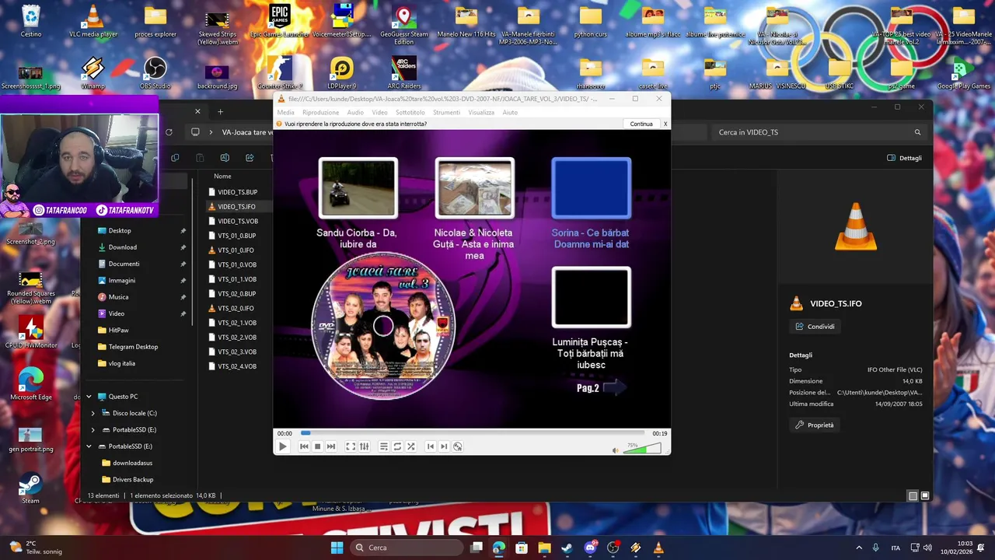Go to next DVD chapter in VLC

[x=444, y=446]
